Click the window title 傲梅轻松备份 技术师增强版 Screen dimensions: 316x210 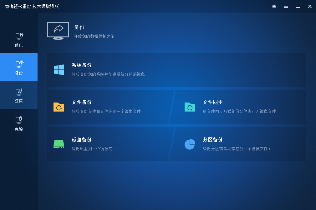click(x=32, y=7)
